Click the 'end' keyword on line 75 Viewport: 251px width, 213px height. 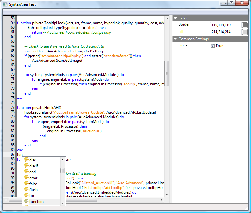[x=20, y=98]
